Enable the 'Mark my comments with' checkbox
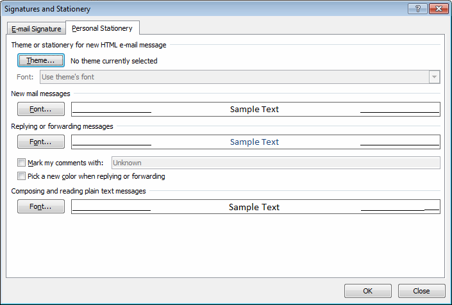Viewport: 452px width, 305px height. click(x=21, y=163)
